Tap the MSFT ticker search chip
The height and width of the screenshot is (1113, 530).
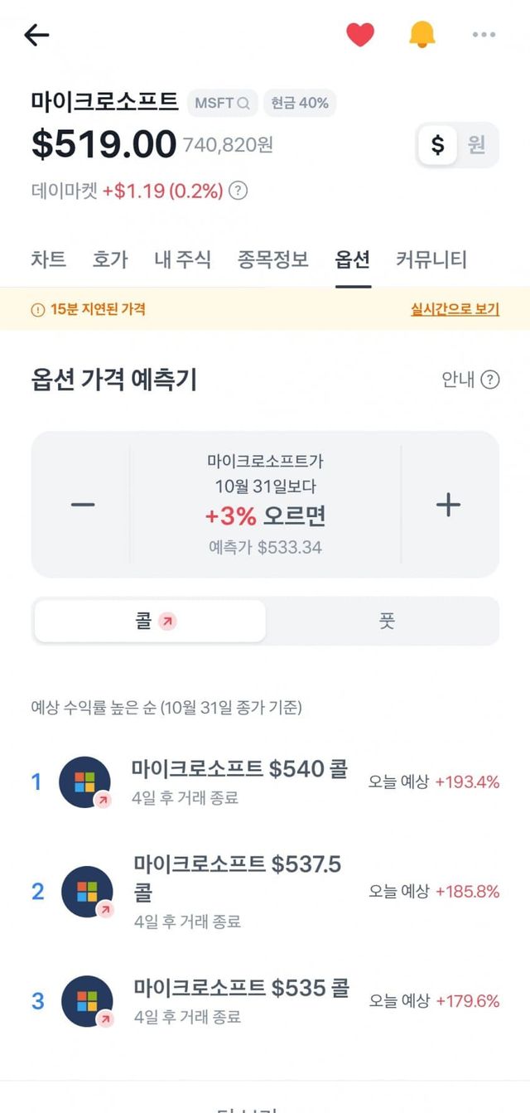coord(222,103)
